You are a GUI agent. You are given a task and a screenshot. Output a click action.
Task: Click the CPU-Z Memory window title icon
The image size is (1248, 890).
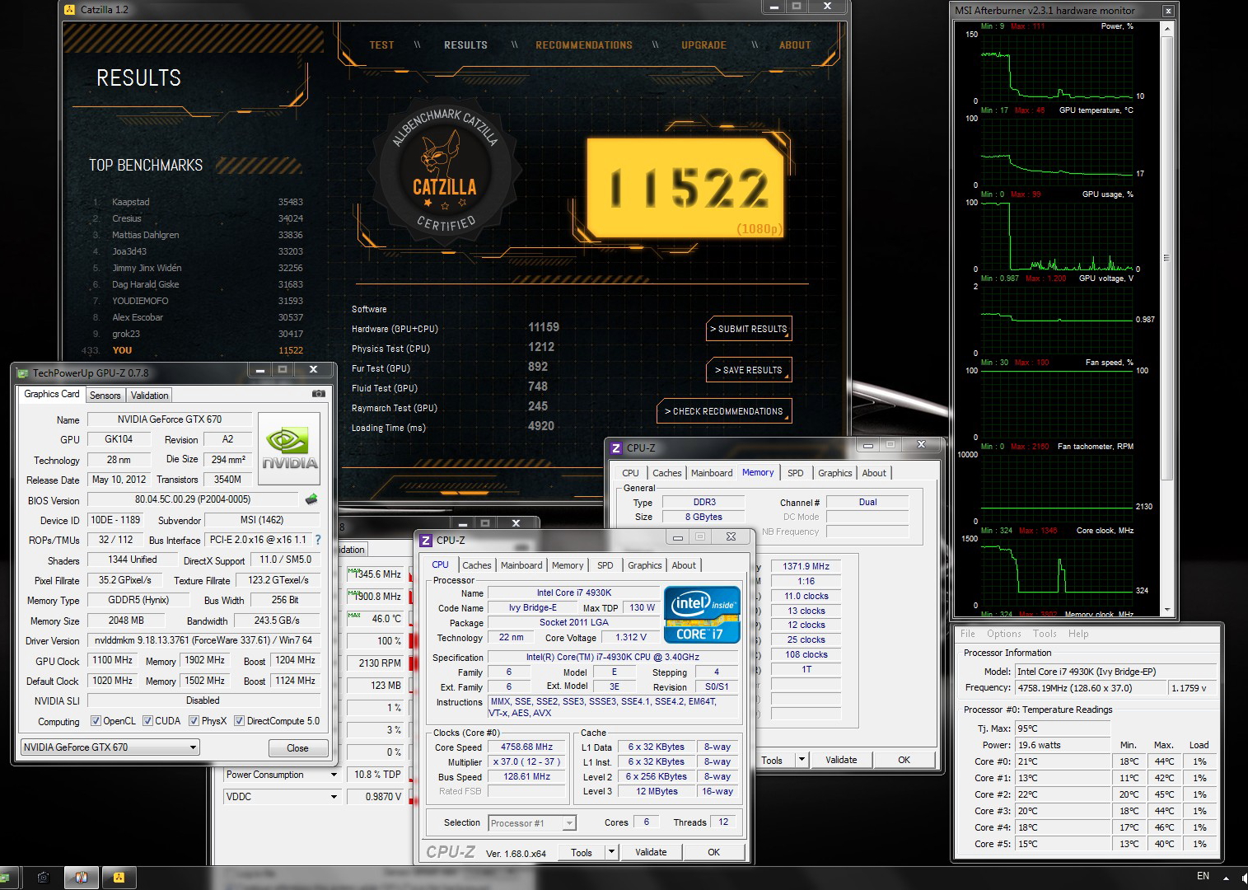pos(616,448)
